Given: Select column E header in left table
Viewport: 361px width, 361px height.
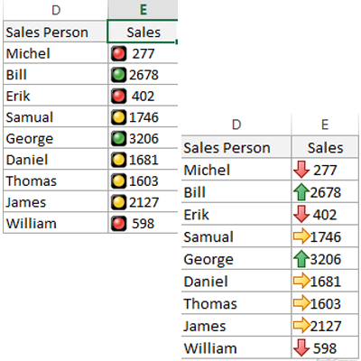Looking at the screenshot, I should [143, 10].
